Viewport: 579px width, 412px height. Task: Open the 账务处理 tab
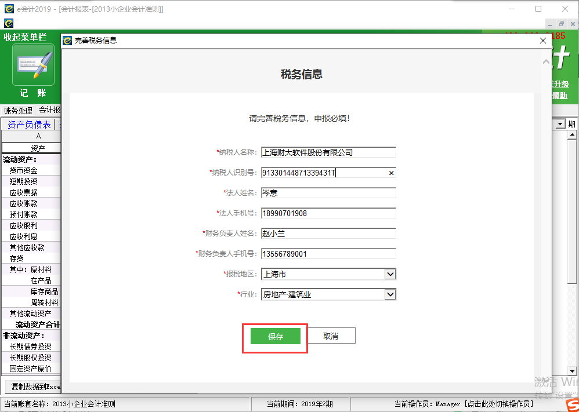point(18,110)
